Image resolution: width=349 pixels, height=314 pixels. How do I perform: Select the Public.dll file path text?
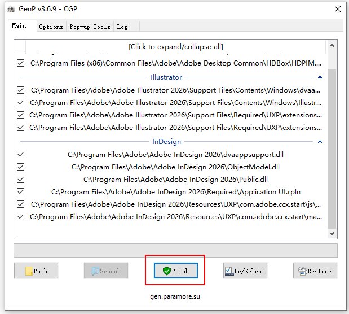point(175,180)
